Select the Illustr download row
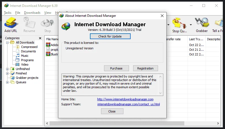 point(52,54)
